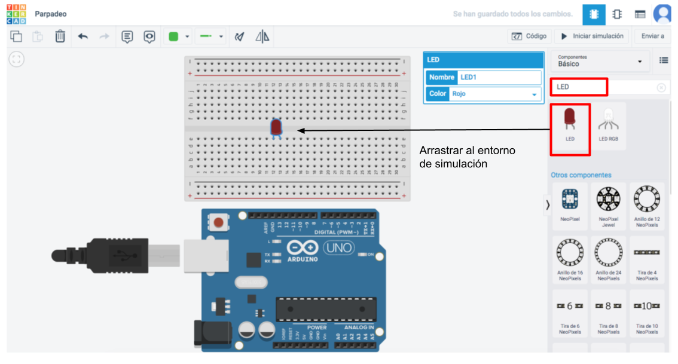Open the Código editor

pos(529,36)
